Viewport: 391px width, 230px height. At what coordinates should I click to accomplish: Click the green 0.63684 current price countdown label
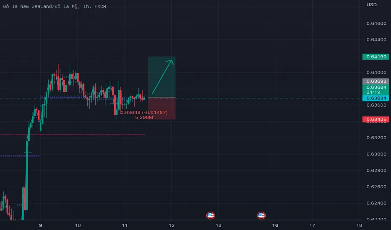click(x=375, y=89)
